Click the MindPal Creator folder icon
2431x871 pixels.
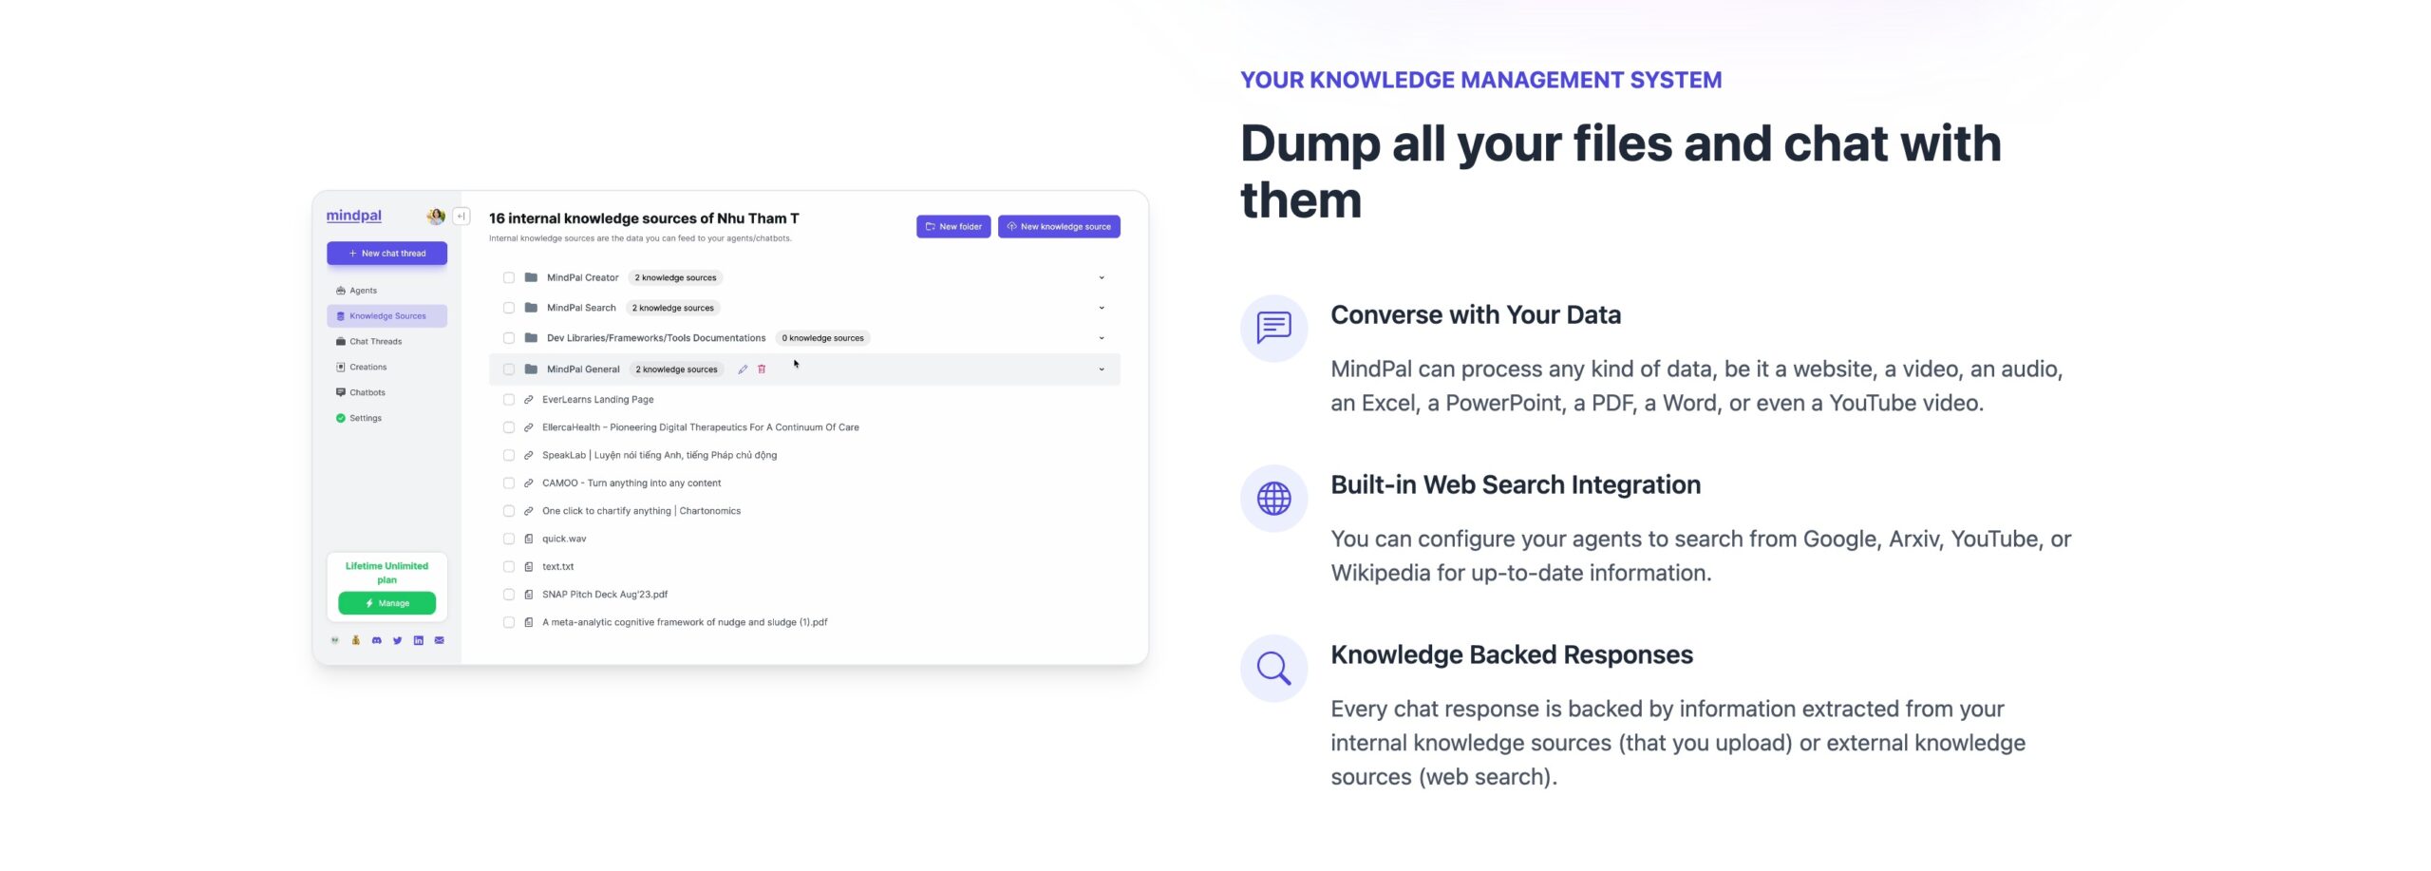point(532,278)
